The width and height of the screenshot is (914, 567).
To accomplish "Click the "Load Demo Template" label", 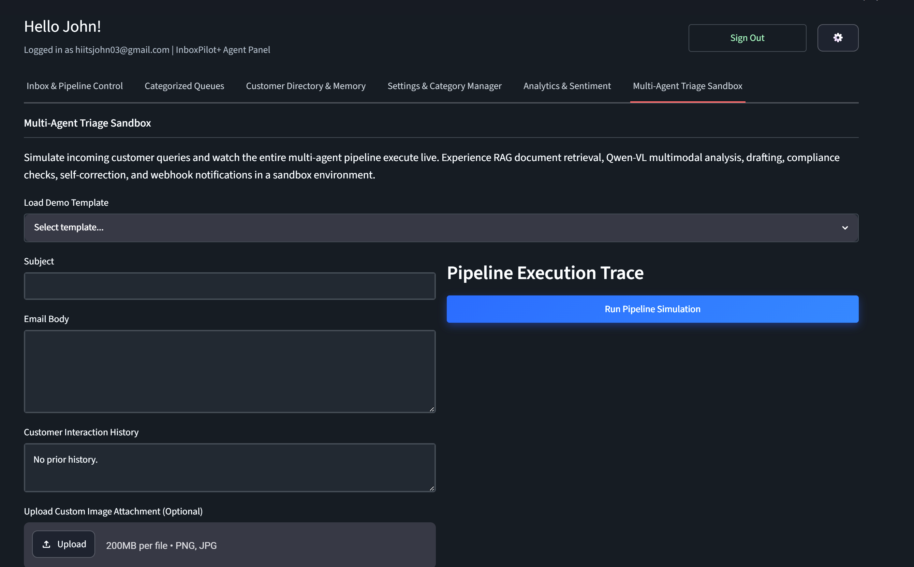I will (x=66, y=203).
